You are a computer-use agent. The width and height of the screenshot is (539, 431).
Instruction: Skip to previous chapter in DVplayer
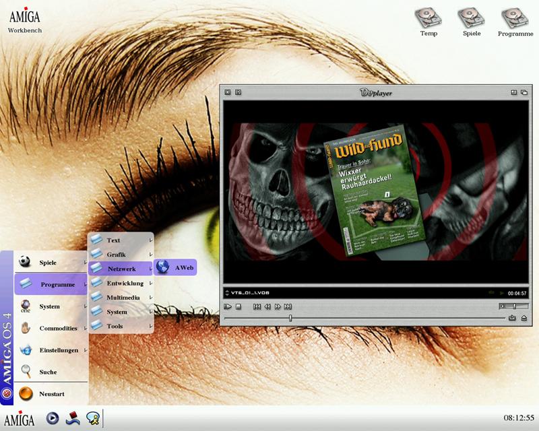point(257,306)
